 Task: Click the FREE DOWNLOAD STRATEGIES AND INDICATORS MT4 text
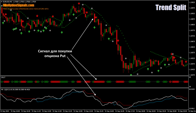point(25,9)
